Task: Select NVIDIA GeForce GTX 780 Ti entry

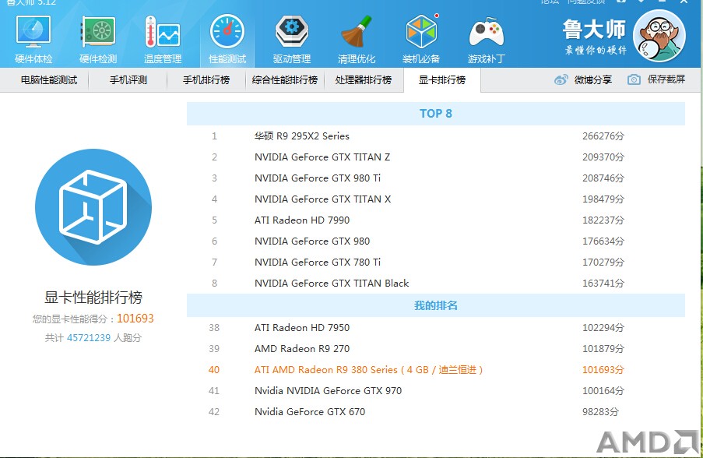Action: (x=318, y=262)
